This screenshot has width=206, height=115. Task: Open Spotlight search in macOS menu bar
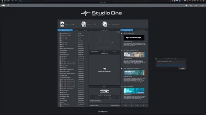click(201, 1)
